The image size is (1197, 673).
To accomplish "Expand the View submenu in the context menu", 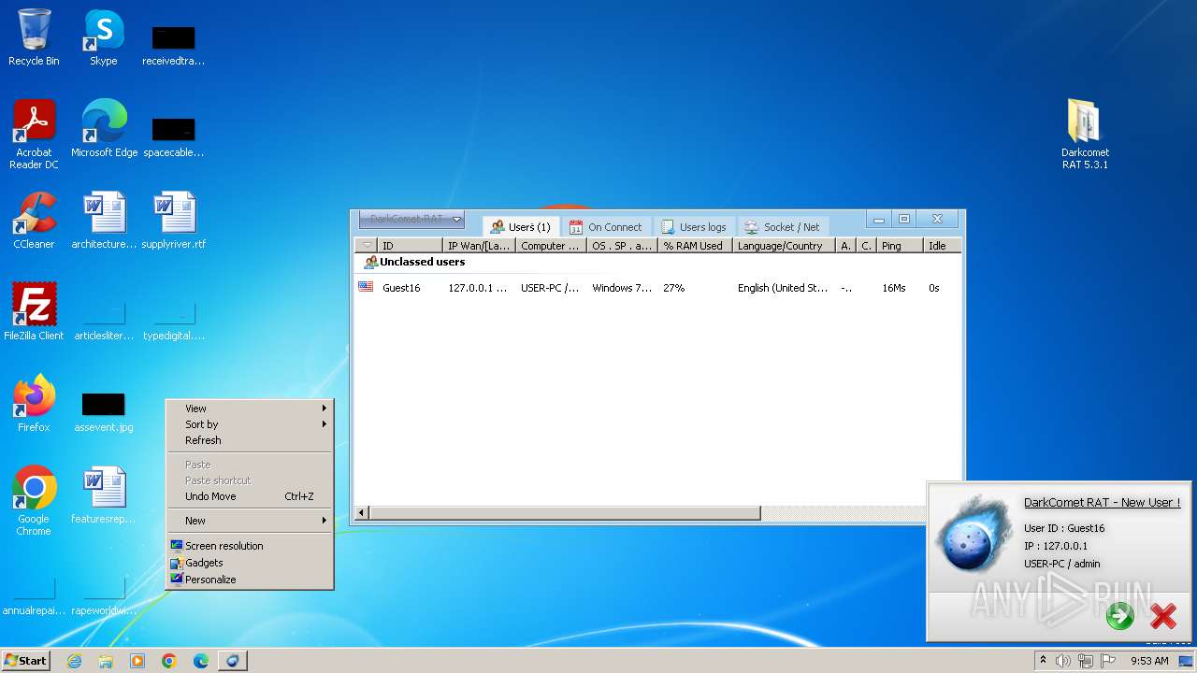I will click(250, 408).
